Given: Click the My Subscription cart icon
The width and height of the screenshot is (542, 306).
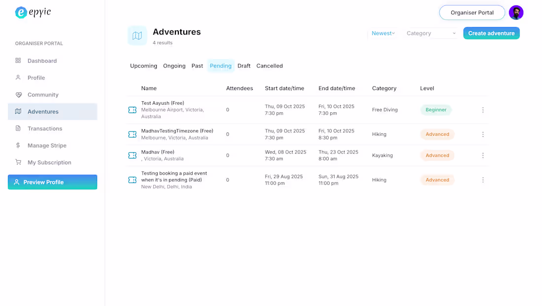Looking at the screenshot, I should pyautogui.click(x=18, y=162).
